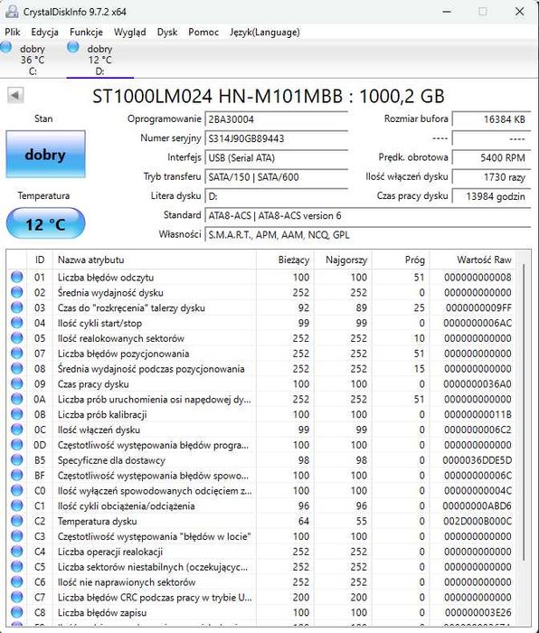Open the Pomoc menu

pos(203,32)
